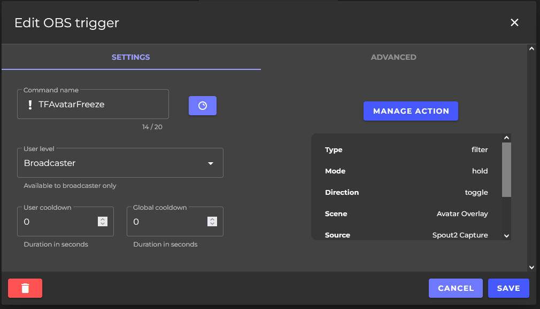Click the Manage Action button
The image size is (540, 309).
click(411, 111)
